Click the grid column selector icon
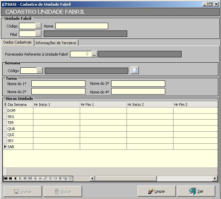 5,105
